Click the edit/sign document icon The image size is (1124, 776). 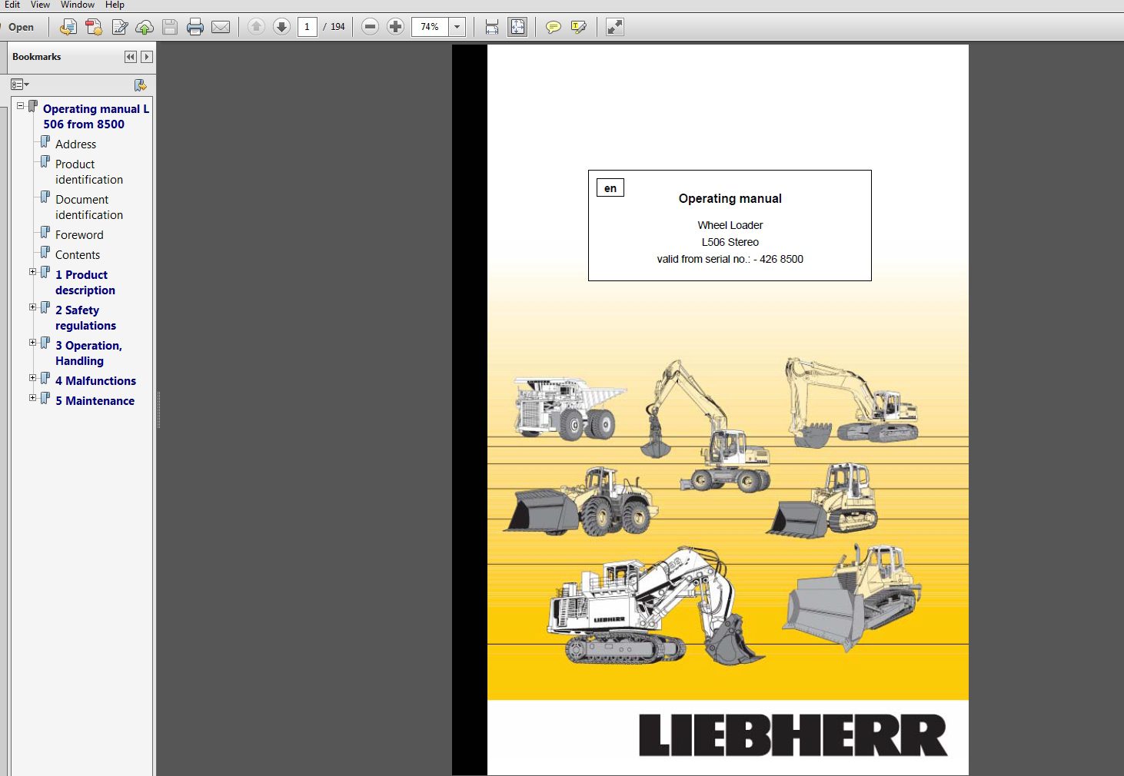coord(120,27)
